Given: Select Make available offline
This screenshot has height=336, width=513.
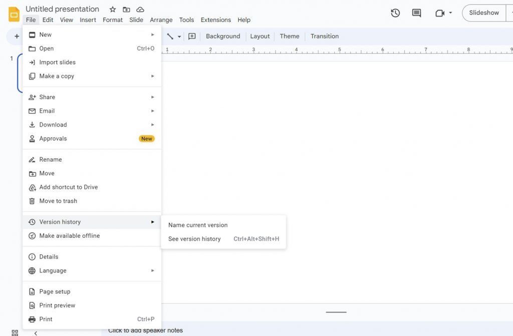Looking at the screenshot, I should tap(92, 235).
